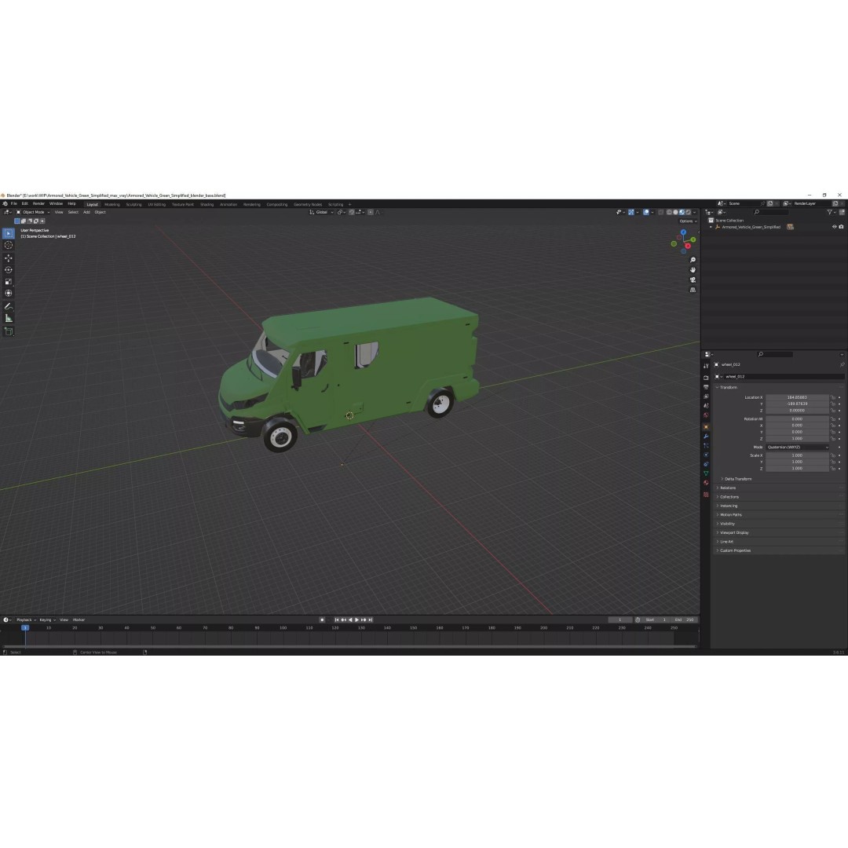Open Global transform orientation dropdown
Viewport: 848px width, 848px height.
(321, 213)
